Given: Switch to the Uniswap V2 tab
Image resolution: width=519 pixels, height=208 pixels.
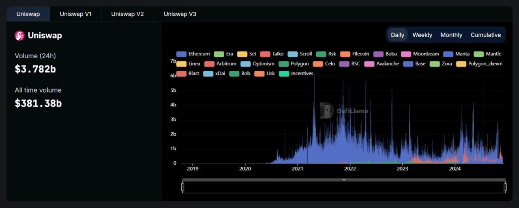Looking at the screenshot, I should coord(127,14).
